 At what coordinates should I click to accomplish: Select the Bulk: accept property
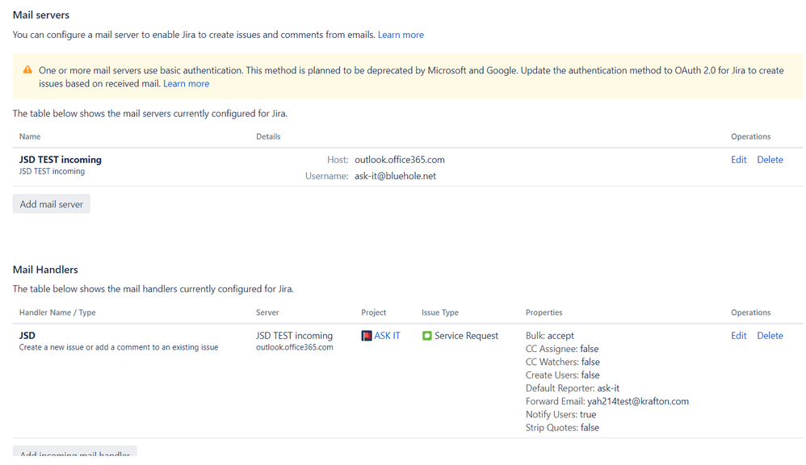click(549, 336)
